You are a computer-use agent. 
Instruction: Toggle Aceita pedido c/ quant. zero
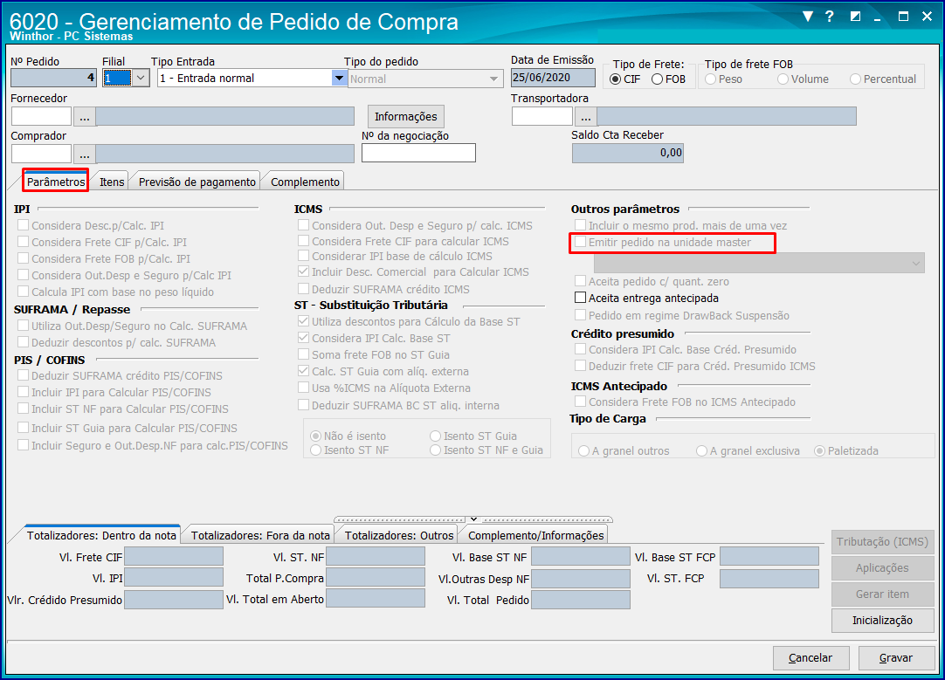point(581,281)
